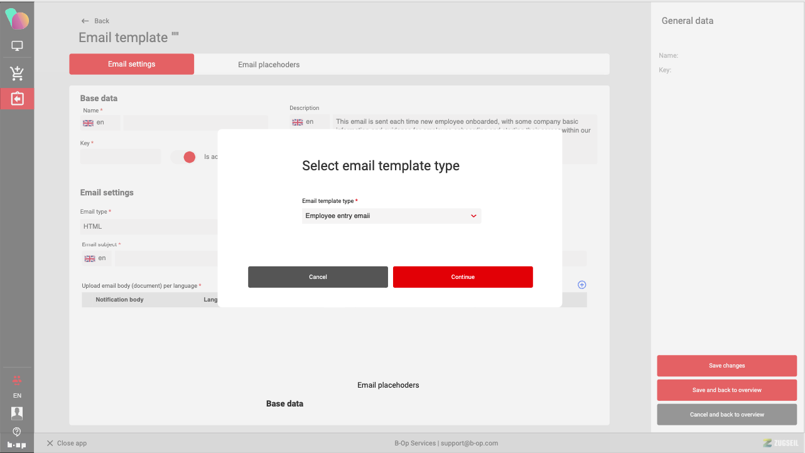Click the blue plus icon to add body
Viewport: 805px width, 453px height.
pyautogui.click(x=581, y=285)
